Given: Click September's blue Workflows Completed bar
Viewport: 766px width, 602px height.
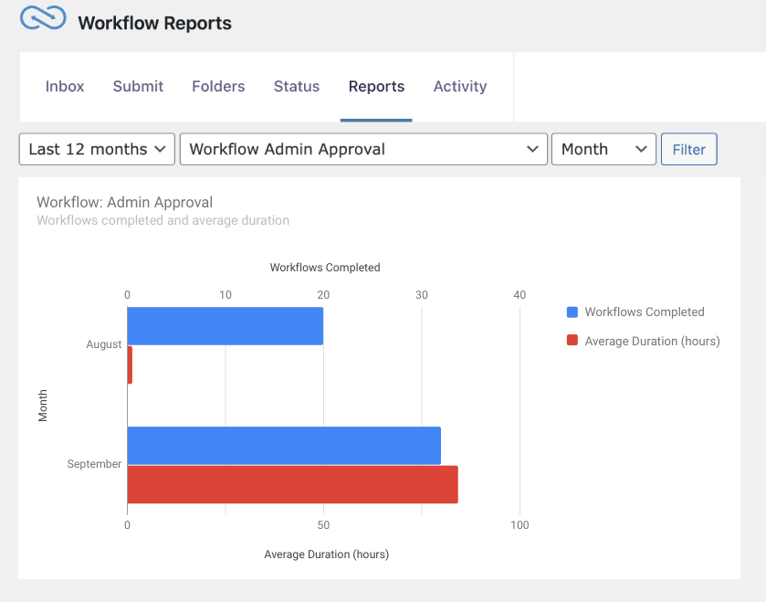Looking at the screenshot, I should point(283,446).
